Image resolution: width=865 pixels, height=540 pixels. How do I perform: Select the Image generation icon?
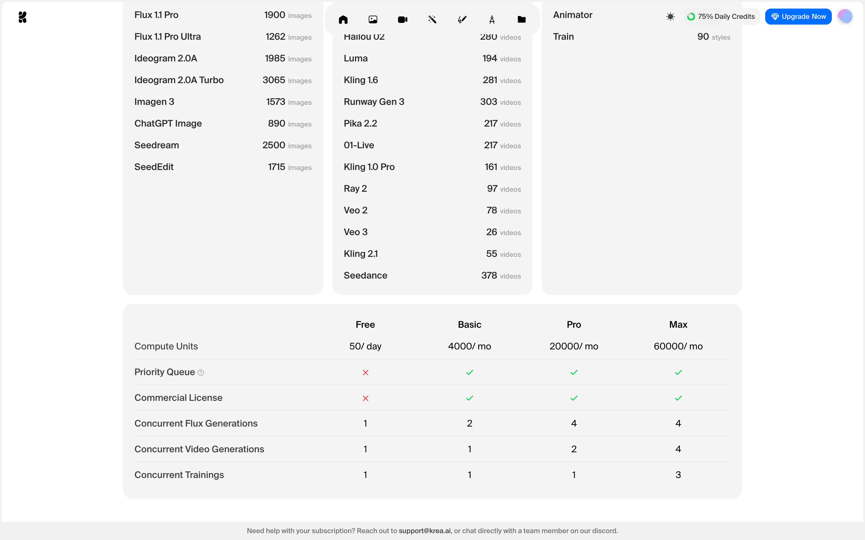pyautogui.click(x=372, y=19)
